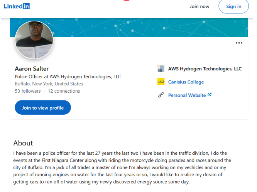Click the Buffalo, New York location text
257x192 pixels.
tap(49, 84)
